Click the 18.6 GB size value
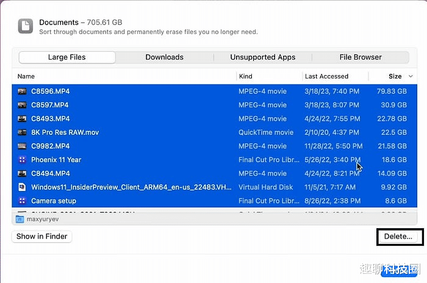Image resolution: width=427 pixels, height=283 pixels. click(394, 160)
